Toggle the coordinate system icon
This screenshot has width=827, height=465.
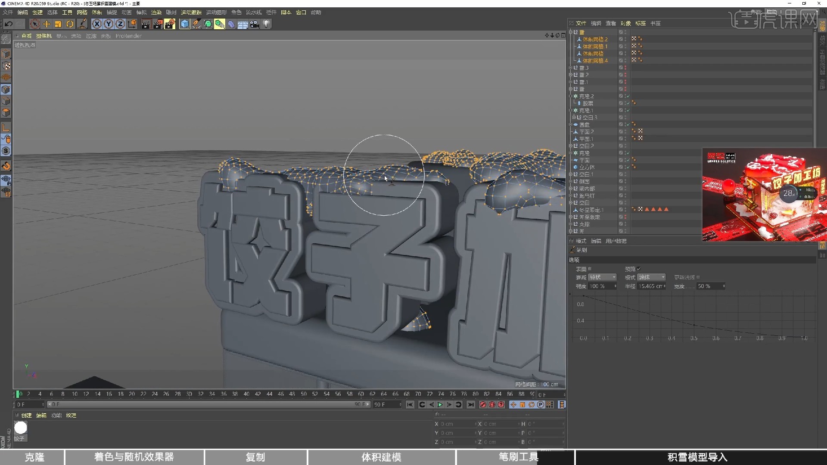(x=132, y=24)
